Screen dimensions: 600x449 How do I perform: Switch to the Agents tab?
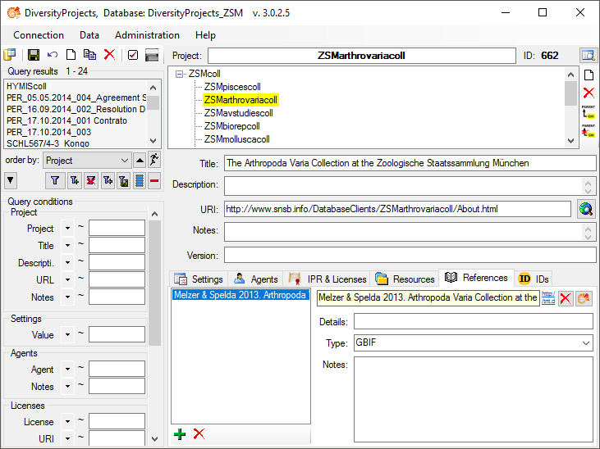[x=255, y=279]
